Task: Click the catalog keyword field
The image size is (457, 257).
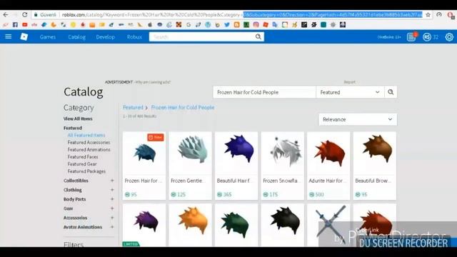Action: 264,92
